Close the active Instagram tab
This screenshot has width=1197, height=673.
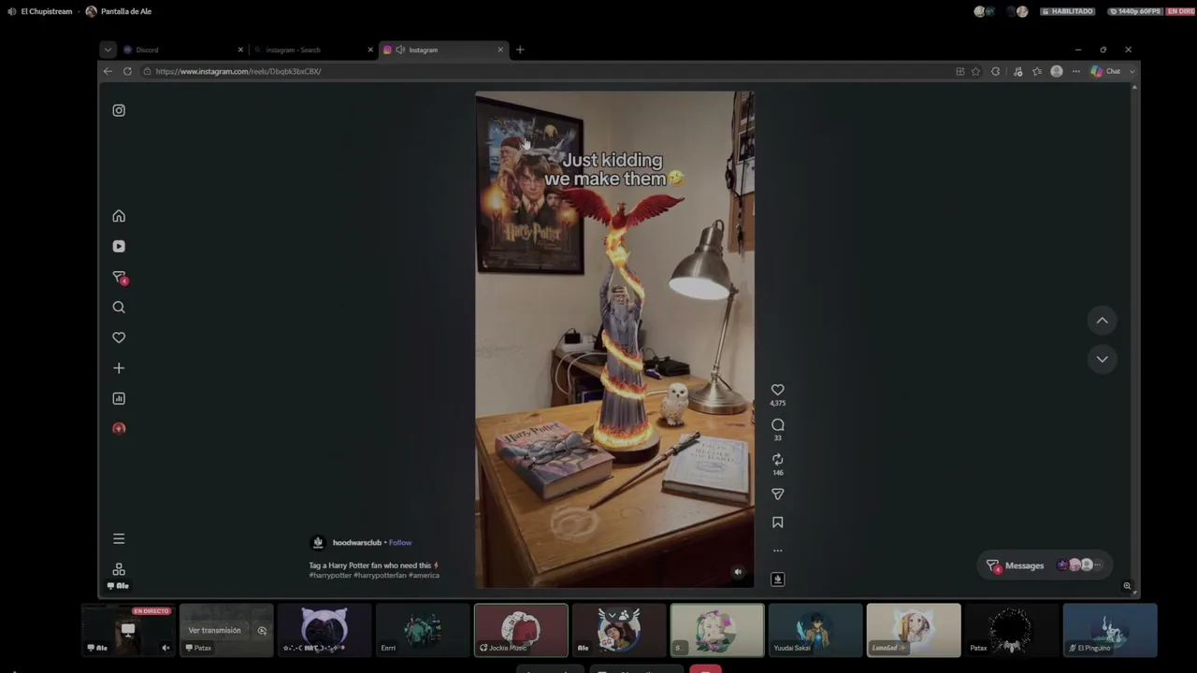point(500,50)
